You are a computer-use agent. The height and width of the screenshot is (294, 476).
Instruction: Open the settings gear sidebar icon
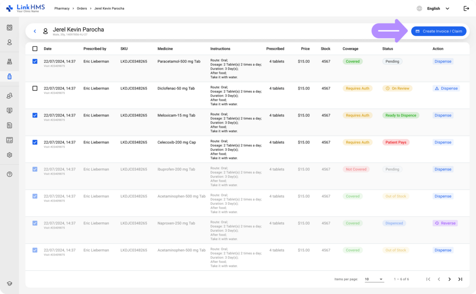9,155
